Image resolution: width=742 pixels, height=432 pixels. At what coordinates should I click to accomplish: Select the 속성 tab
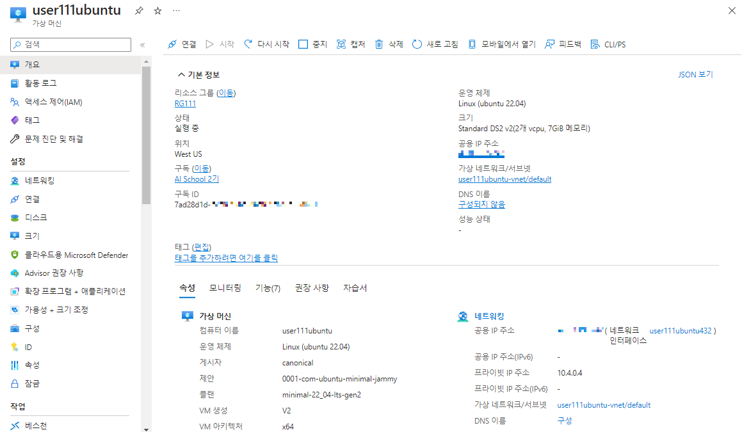[188, 288]
